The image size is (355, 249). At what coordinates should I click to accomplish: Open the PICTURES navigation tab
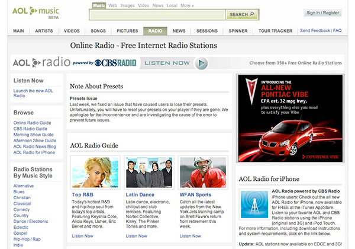pyautogui.click(x=127, y=31)
